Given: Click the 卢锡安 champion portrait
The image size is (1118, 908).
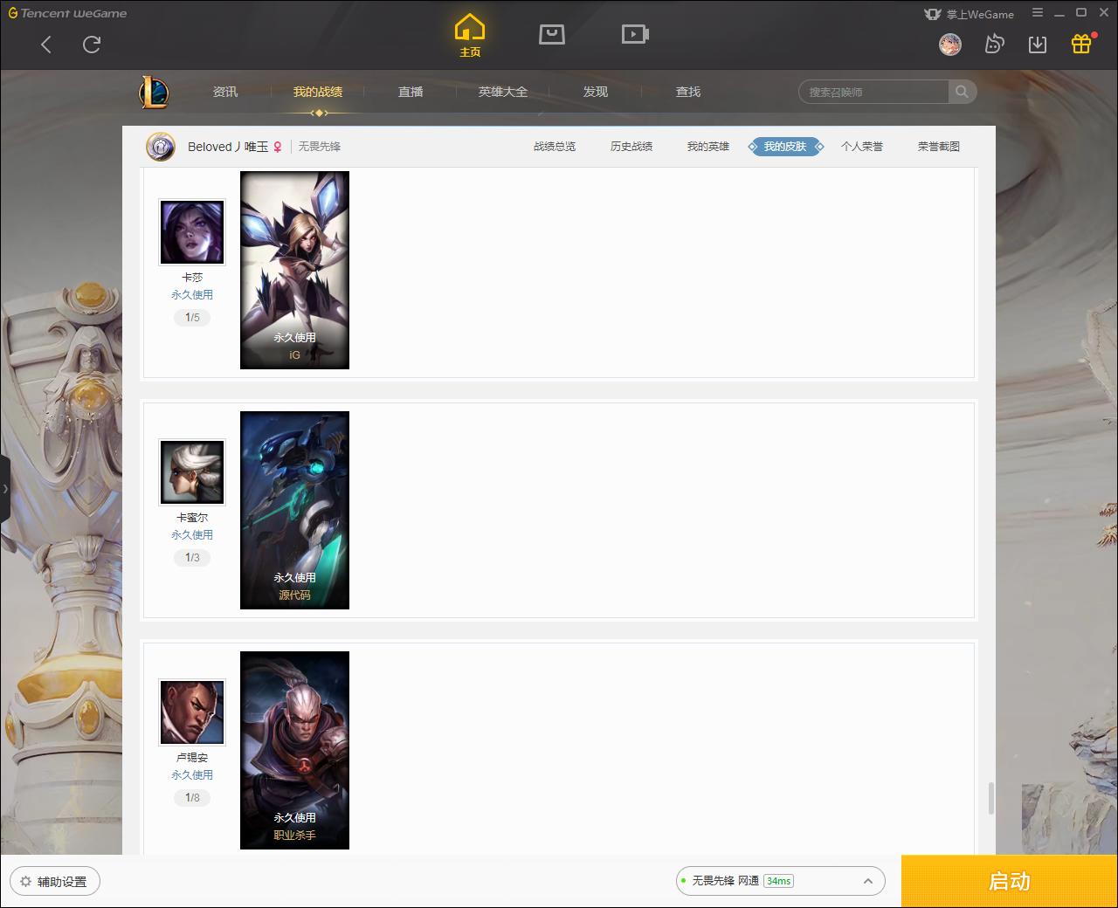Looking at the screenshot, I should click(192, 712).
